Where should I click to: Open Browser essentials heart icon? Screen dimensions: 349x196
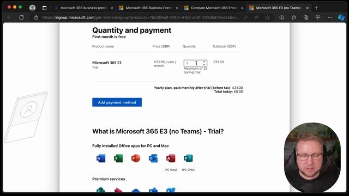pyautogui.click(x=318, y=17)
